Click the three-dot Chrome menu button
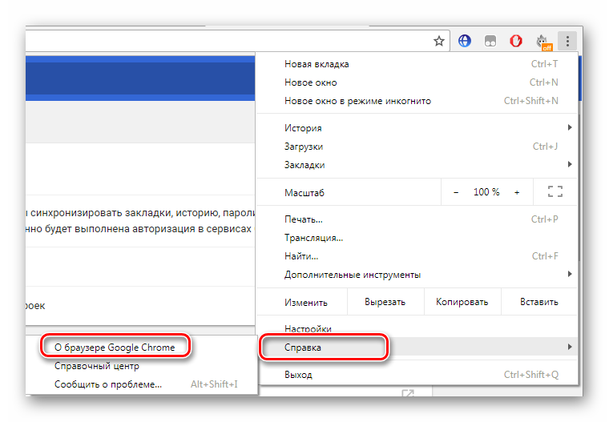Image resolution: width=609 pixels, height=422 pixels. (x=567, y=41)
